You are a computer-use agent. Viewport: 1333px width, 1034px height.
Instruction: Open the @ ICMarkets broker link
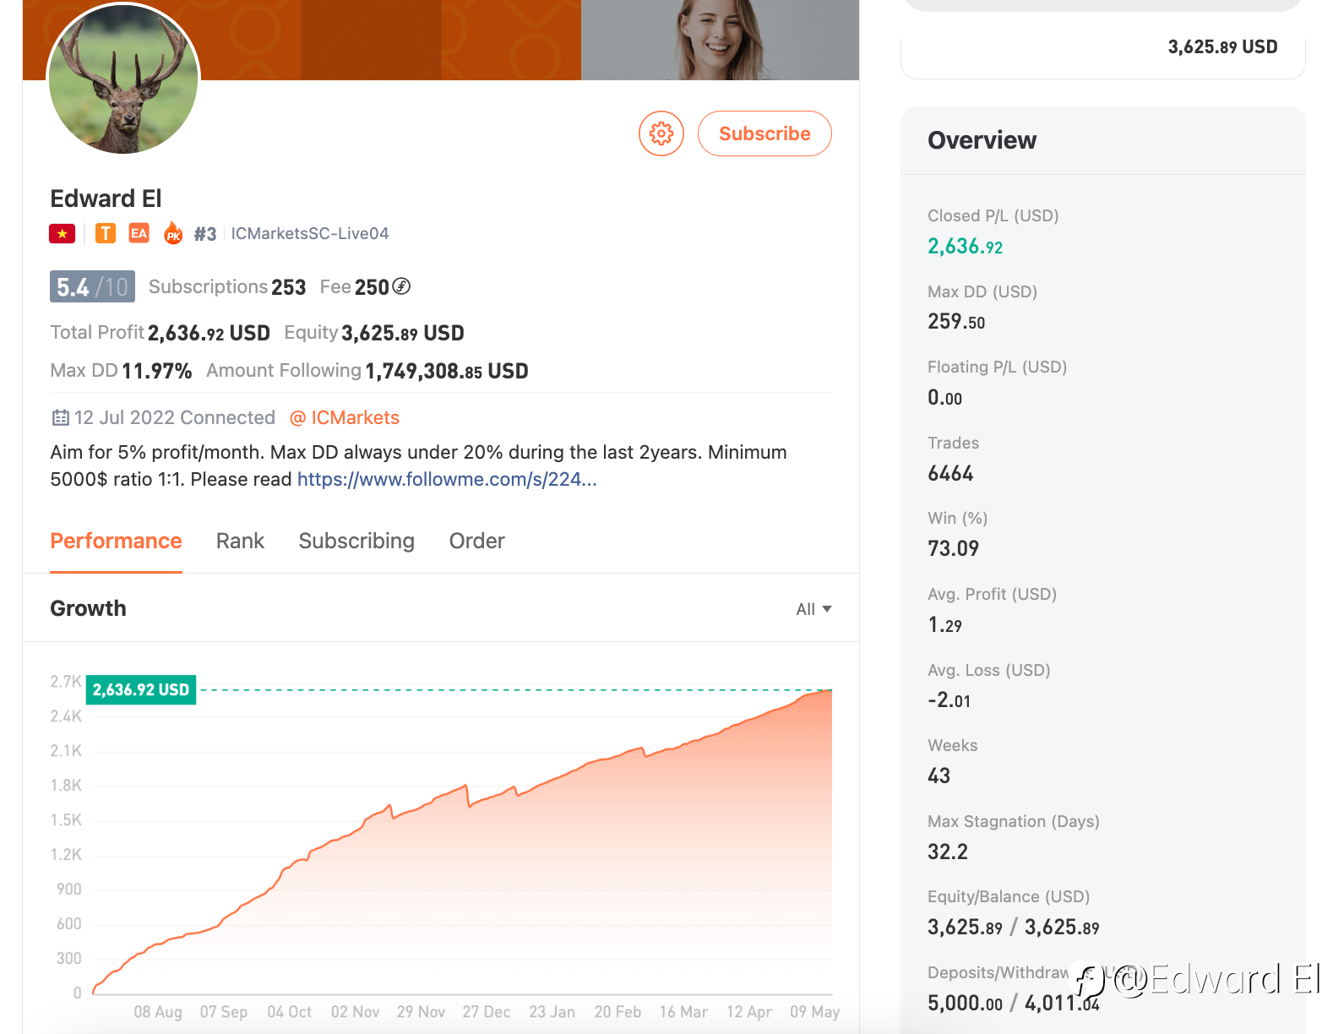pos(345,417)
